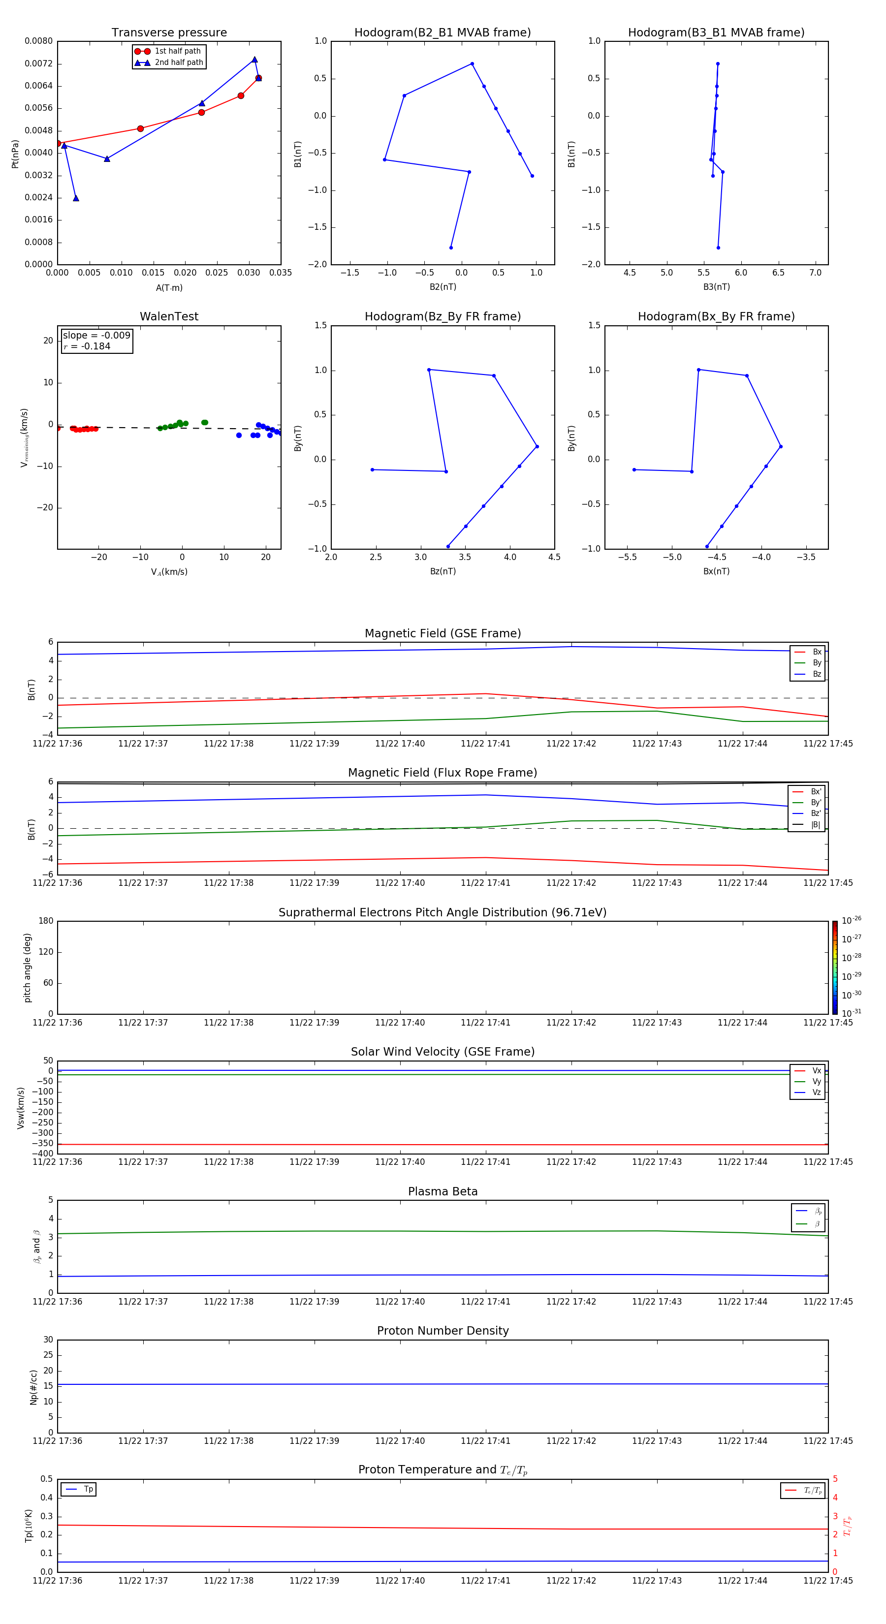Screen dimensions: 886x1624
Task: Select the By' legend entry
Action: click(x=807, y=803)
